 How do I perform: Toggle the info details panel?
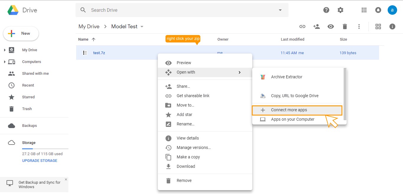coord(392,26)
